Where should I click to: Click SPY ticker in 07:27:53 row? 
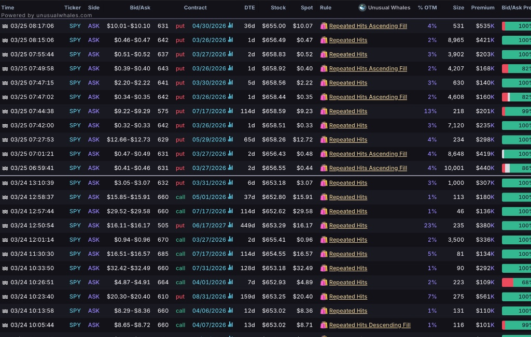pyautogui.click(x=75, y=140)
